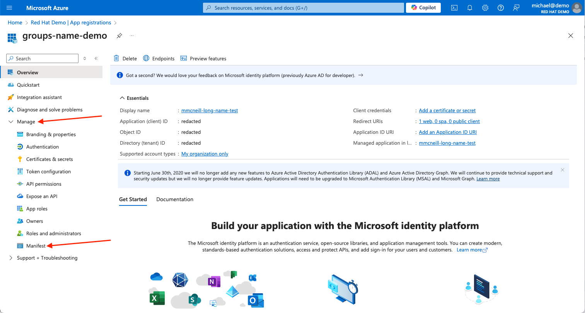
Task: Collapse the Essentials section
Action: point(134,98)
